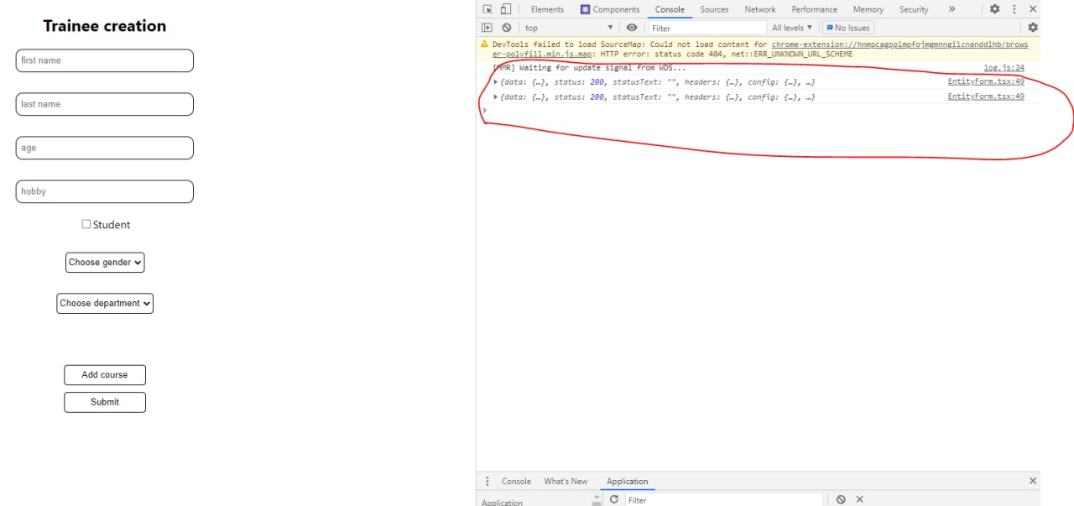Click the No Issues button
The height and width of the screenshot is (506, 1074).
click(x=848, y=28)
